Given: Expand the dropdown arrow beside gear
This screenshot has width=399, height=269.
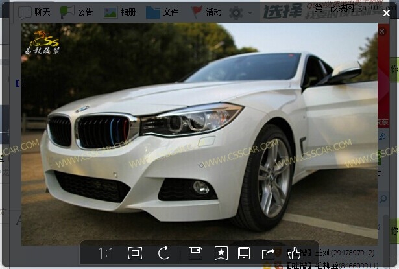Looking at the screenshot, I should pos(250,13).
